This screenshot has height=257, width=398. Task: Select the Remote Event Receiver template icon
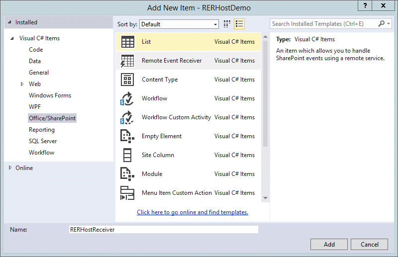[127, 61]
